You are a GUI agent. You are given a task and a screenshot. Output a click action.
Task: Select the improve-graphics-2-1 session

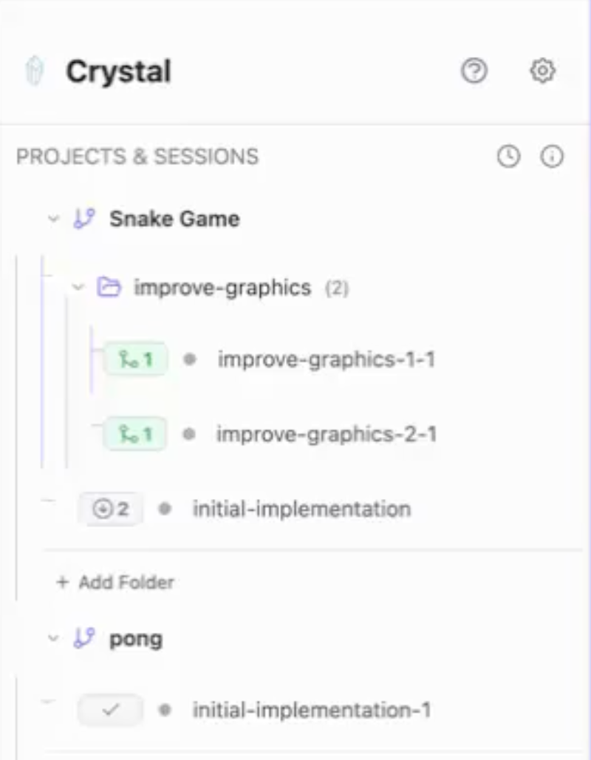point(326,434)
